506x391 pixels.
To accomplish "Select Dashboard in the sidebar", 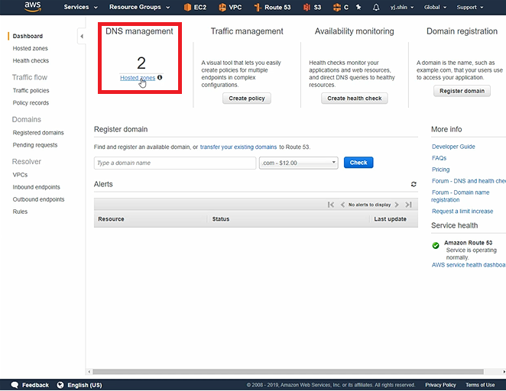I will 28,36.
